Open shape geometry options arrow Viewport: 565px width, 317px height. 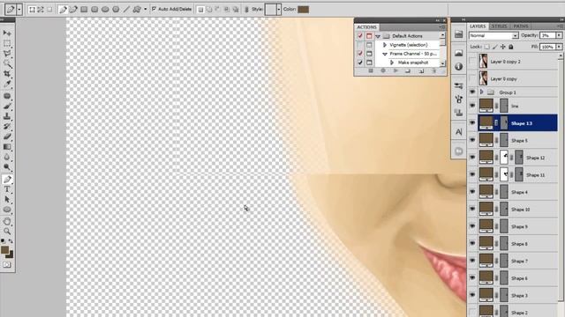tap(145, 10)
